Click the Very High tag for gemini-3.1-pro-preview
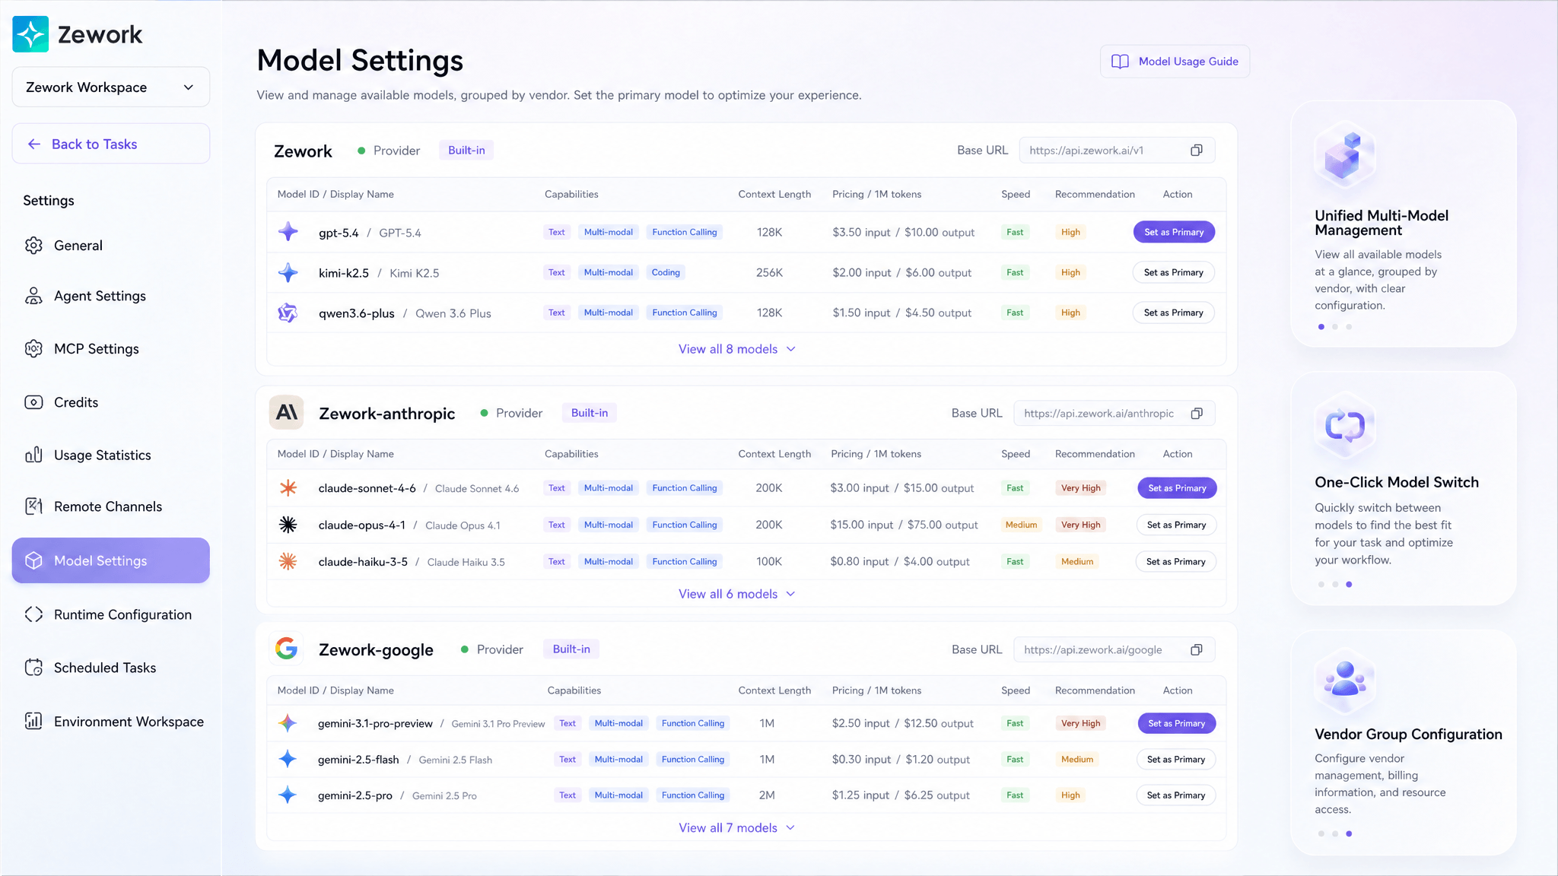This screenshot has width=1558, height=876. click(x=1080, y=723)
